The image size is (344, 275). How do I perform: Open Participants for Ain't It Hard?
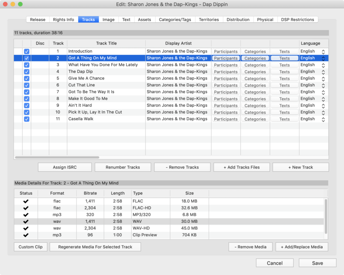(x=226, y=105)
